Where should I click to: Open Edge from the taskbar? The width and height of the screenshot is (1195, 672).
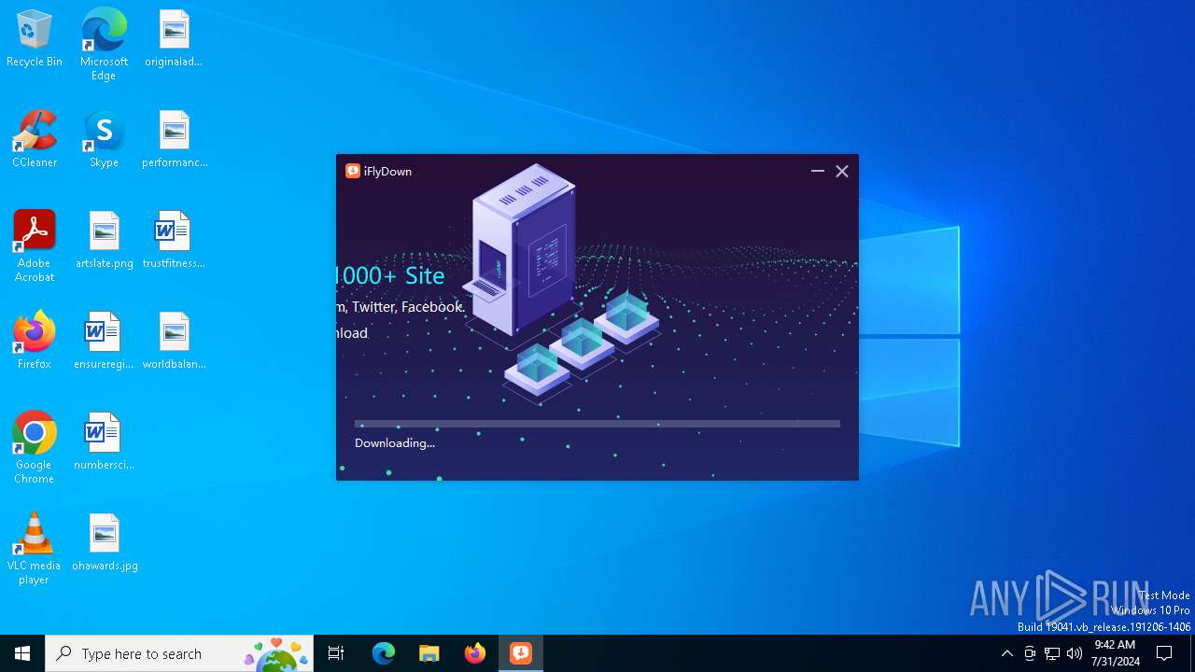point(384,653)
